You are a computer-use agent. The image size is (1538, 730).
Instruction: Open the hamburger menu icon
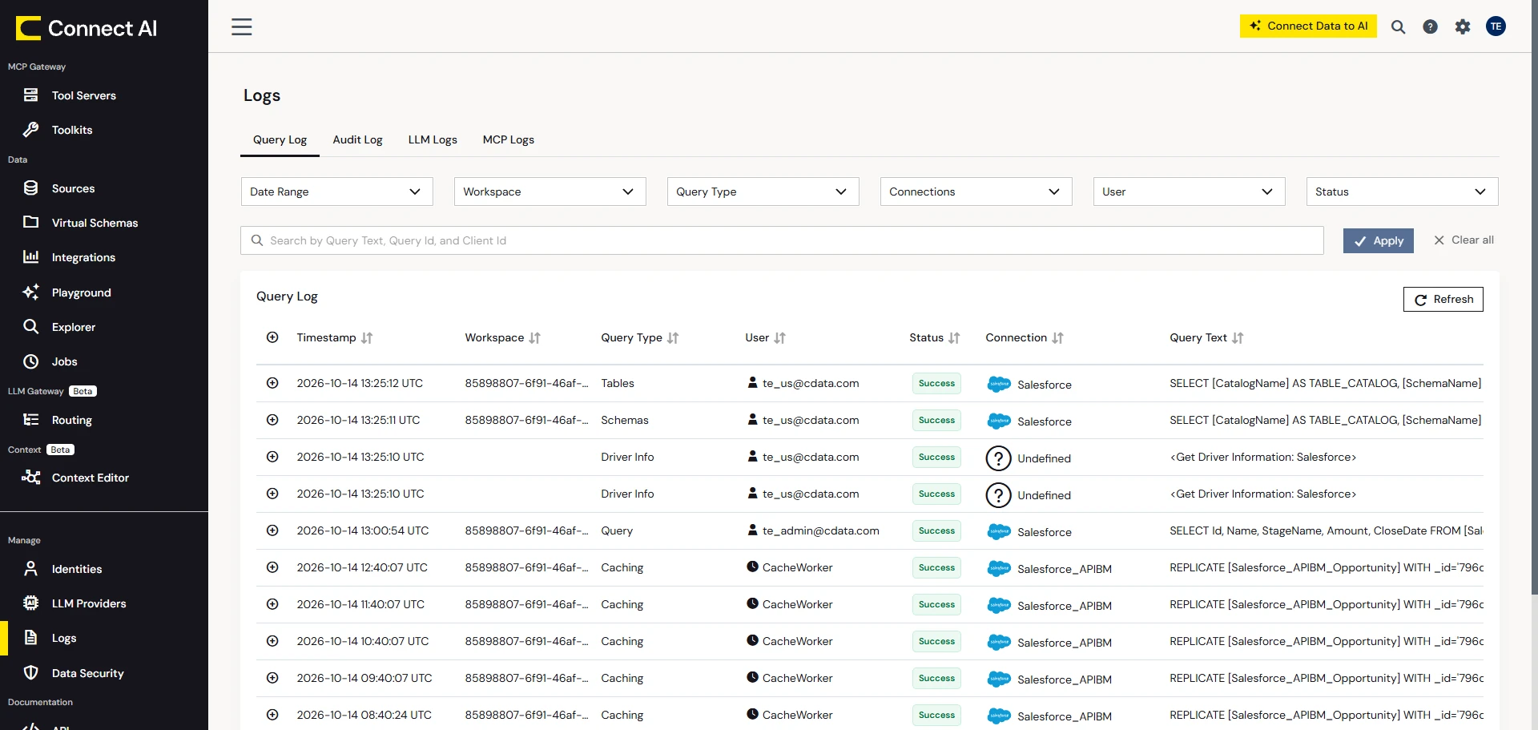pyautogui.click(x=242, y=26)
